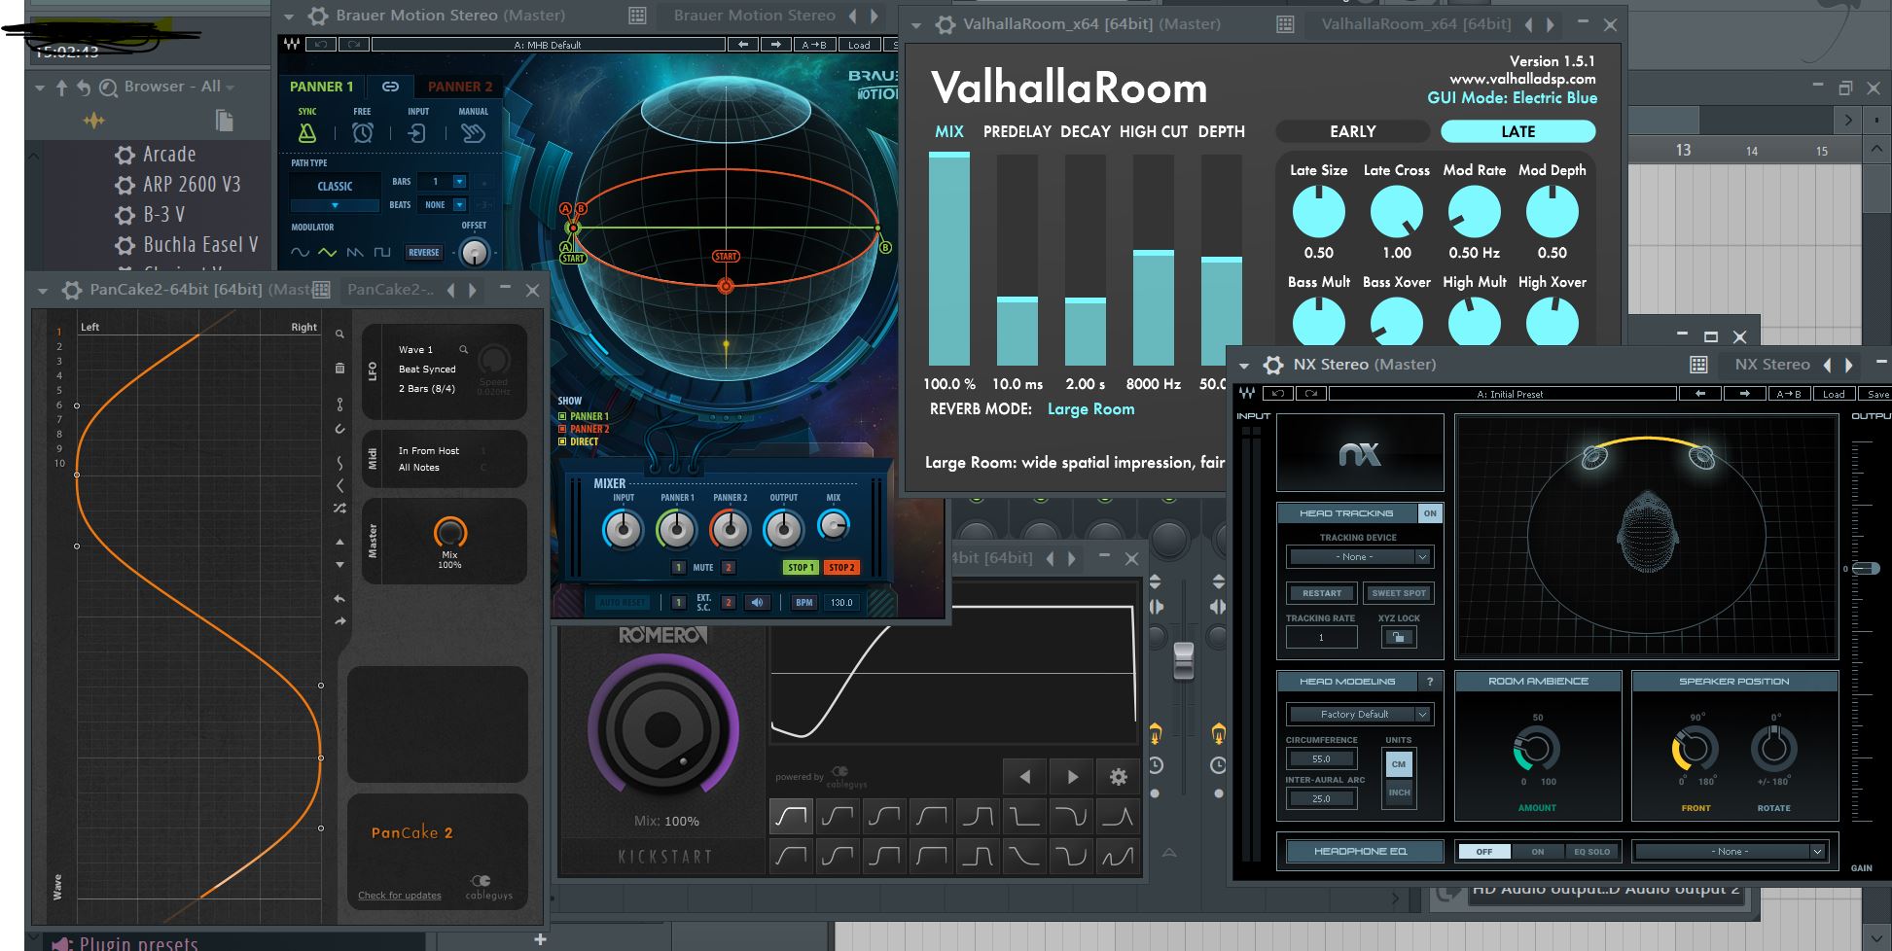The height and width of the screenshot is (951, 1892).
Task: Select ARP 2600 V3 in the browser list
Action: click(x=192, y=185)
